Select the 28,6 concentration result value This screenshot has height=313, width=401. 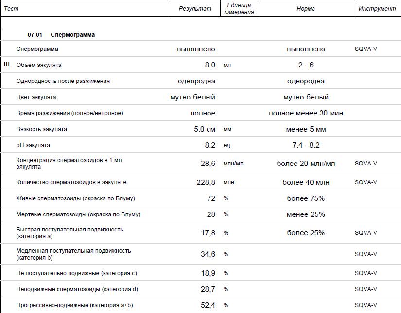point(208,164)
